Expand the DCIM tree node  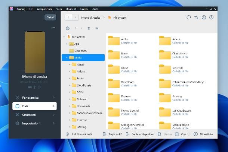tap(69, 92)
